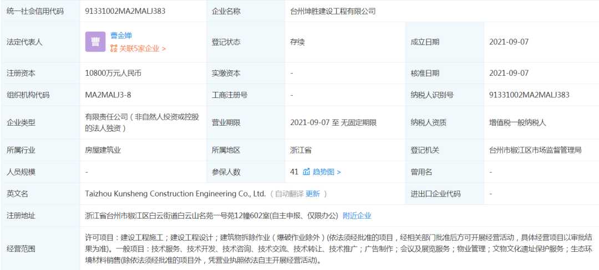The height and width of the screenshot is (270, 599).
Task: Open legal representative 曹金婵 profile link
Action: (121, 36)
